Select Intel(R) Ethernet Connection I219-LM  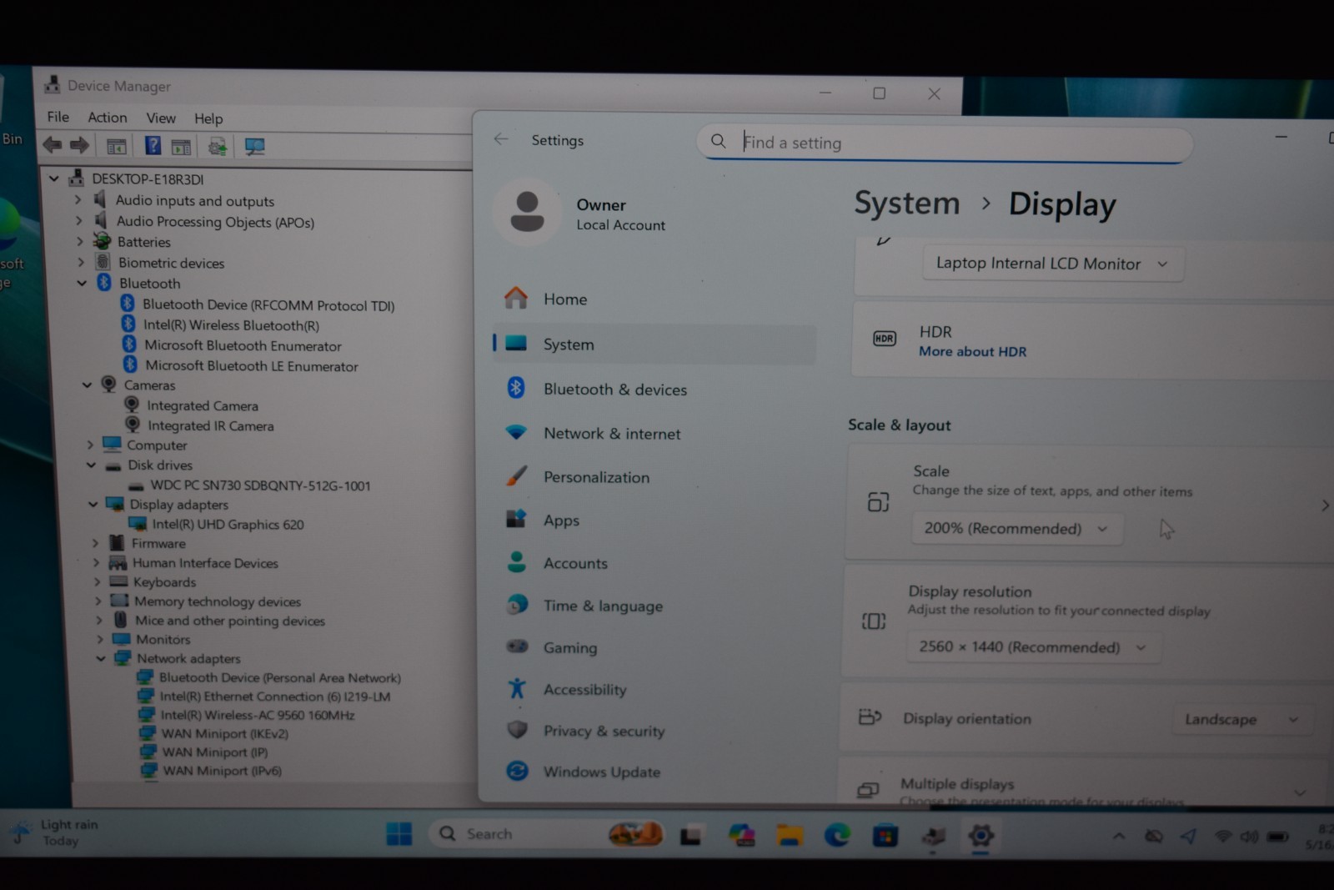[x=275, y=696]
